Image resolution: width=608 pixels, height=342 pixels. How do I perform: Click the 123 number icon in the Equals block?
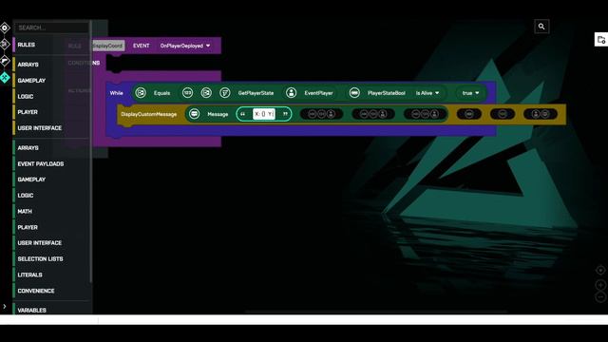[x=187, y=93]
